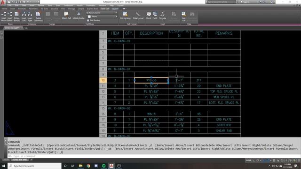Click Insert Field icon
The height and width of the screenshot is (169, 301).
(155, 15)
